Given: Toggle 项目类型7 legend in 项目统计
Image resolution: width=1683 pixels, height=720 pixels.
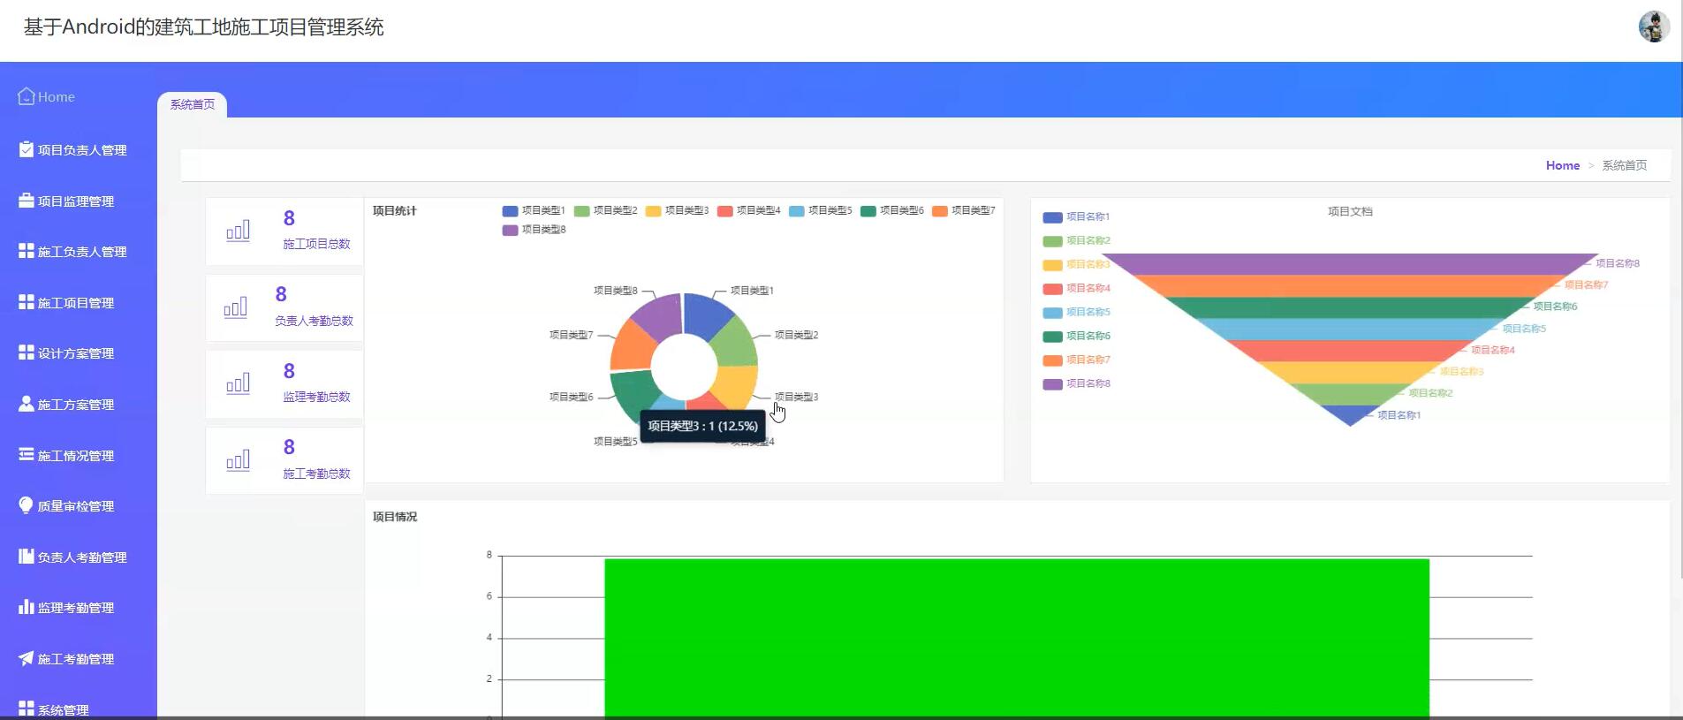Looking at the screenshot, I should (x=963, y=210).
